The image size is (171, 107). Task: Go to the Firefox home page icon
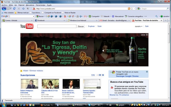click(x=23, y=9)
